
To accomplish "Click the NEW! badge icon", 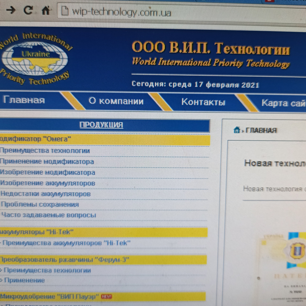I will 106,296.
